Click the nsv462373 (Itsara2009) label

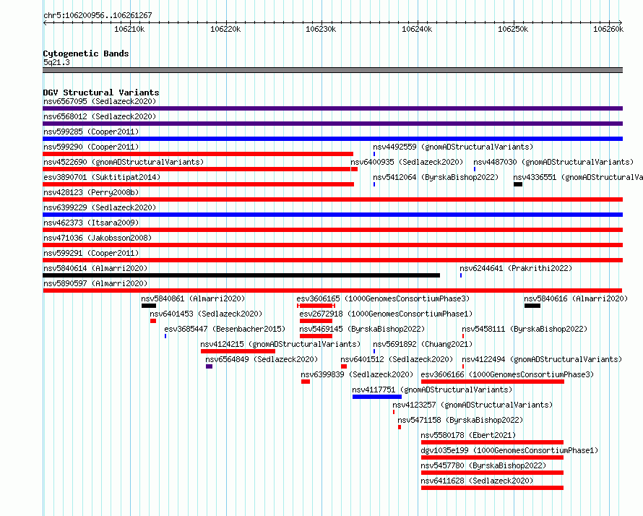pos(91,223)
